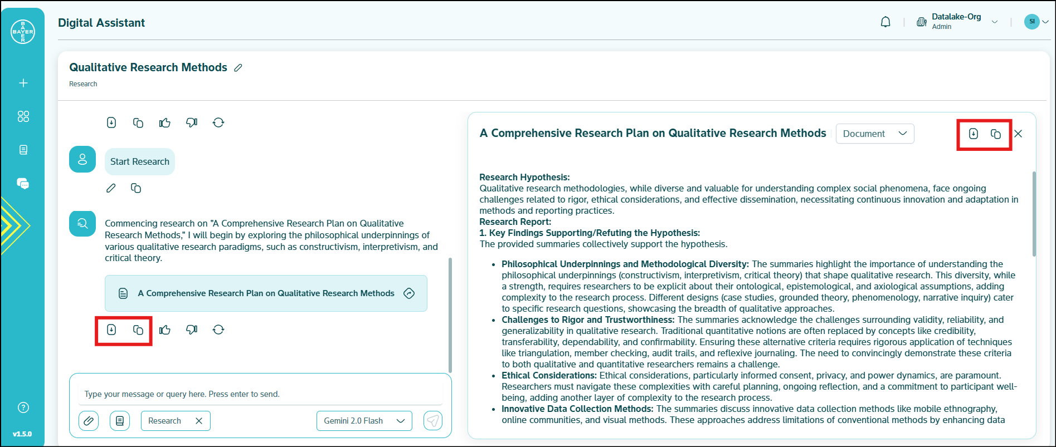Screen dimensions: 1056x447
Task: Click the document panel vertical scrollbar
Action: [1034, 214]
